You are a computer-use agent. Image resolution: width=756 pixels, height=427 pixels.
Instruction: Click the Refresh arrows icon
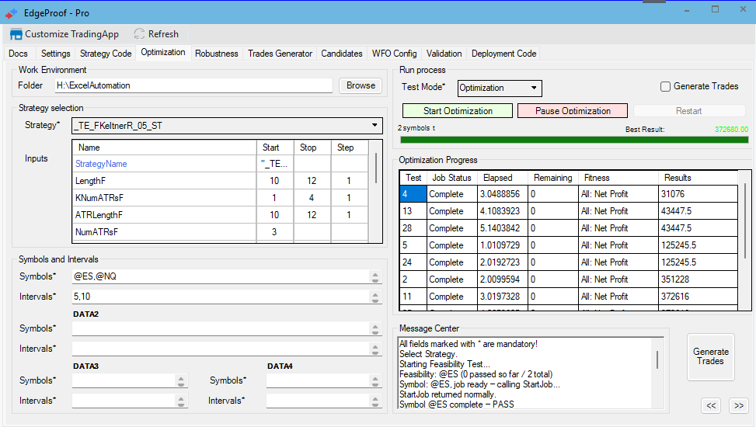click(x=139, y=33)
